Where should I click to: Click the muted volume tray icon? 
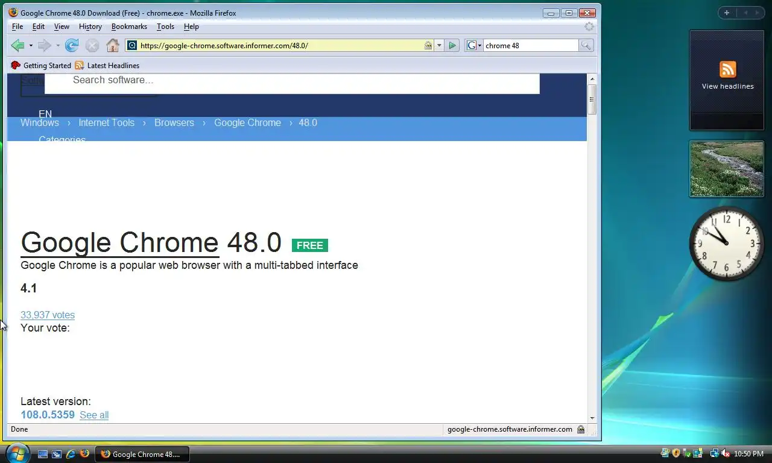click(726, 454)
